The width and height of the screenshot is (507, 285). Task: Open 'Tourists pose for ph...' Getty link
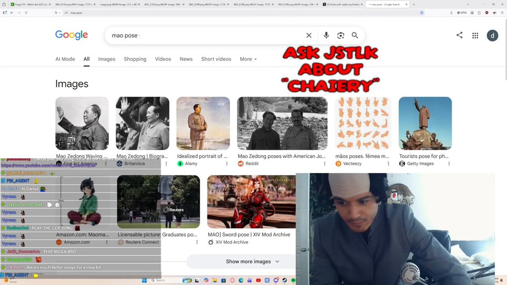pyautogui.click(x=424, y=156)
